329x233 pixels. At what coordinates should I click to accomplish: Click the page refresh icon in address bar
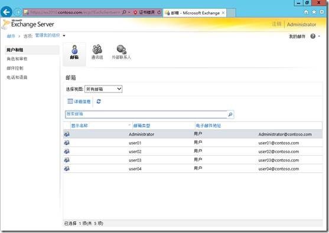tap(159, 12)
